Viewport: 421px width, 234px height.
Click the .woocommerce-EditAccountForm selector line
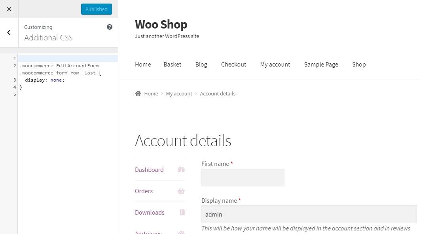pyautogui.click(x=59, y=66)
